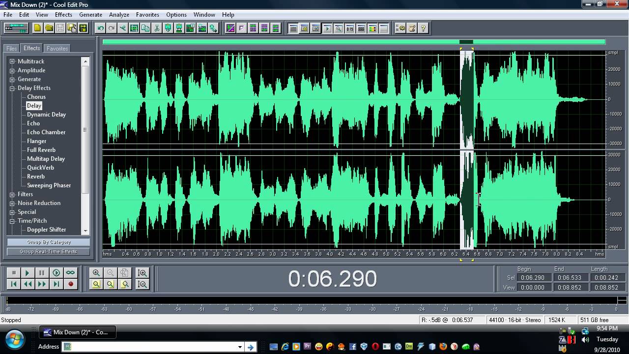Click the green overview range bar
Screen dimensions: 629x354
(354, 42)
